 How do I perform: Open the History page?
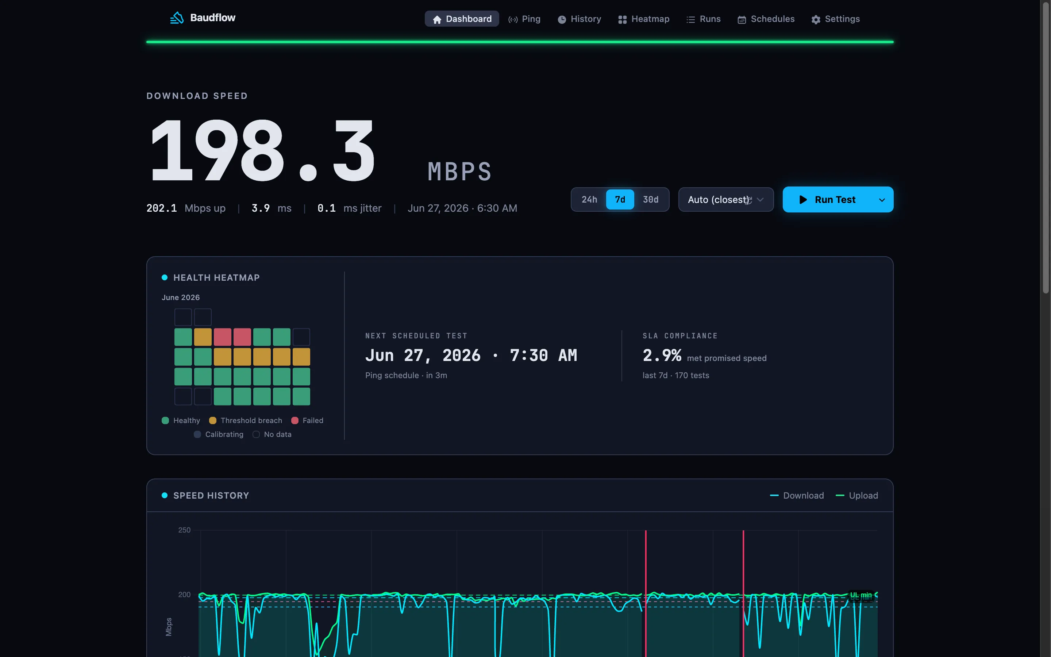tap(580, 19)
